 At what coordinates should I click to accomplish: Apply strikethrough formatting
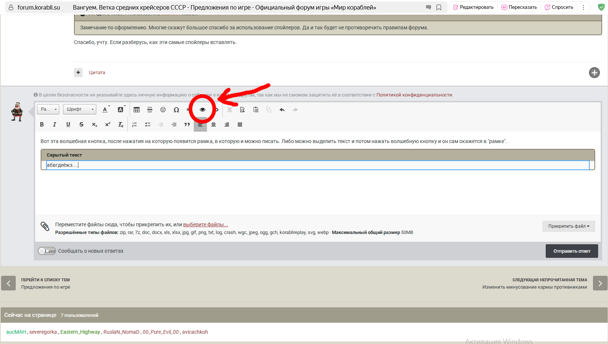(81, 125)
